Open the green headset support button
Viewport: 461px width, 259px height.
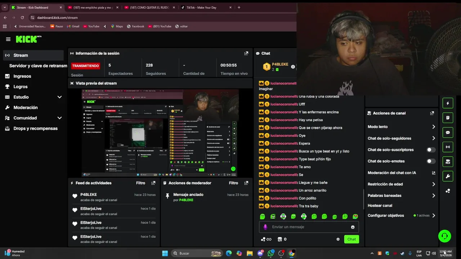tap(444, 236)
